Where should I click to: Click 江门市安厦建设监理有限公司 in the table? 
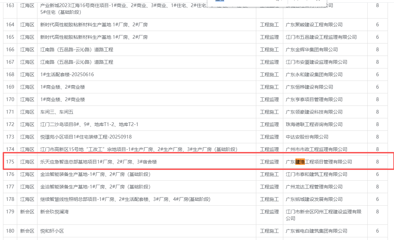pyautogui.click(x=316, y=62)
